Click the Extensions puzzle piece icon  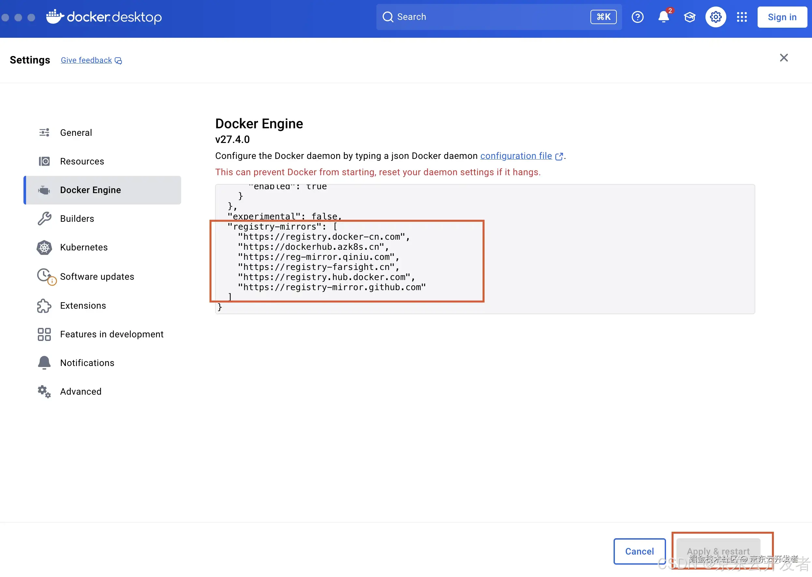click(x=44, y=305)
